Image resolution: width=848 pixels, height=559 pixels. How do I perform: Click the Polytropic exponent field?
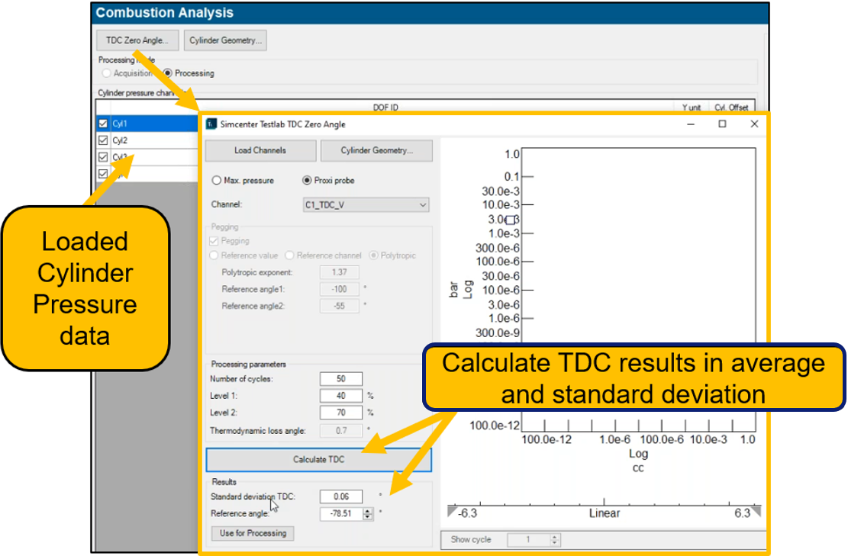340,273
